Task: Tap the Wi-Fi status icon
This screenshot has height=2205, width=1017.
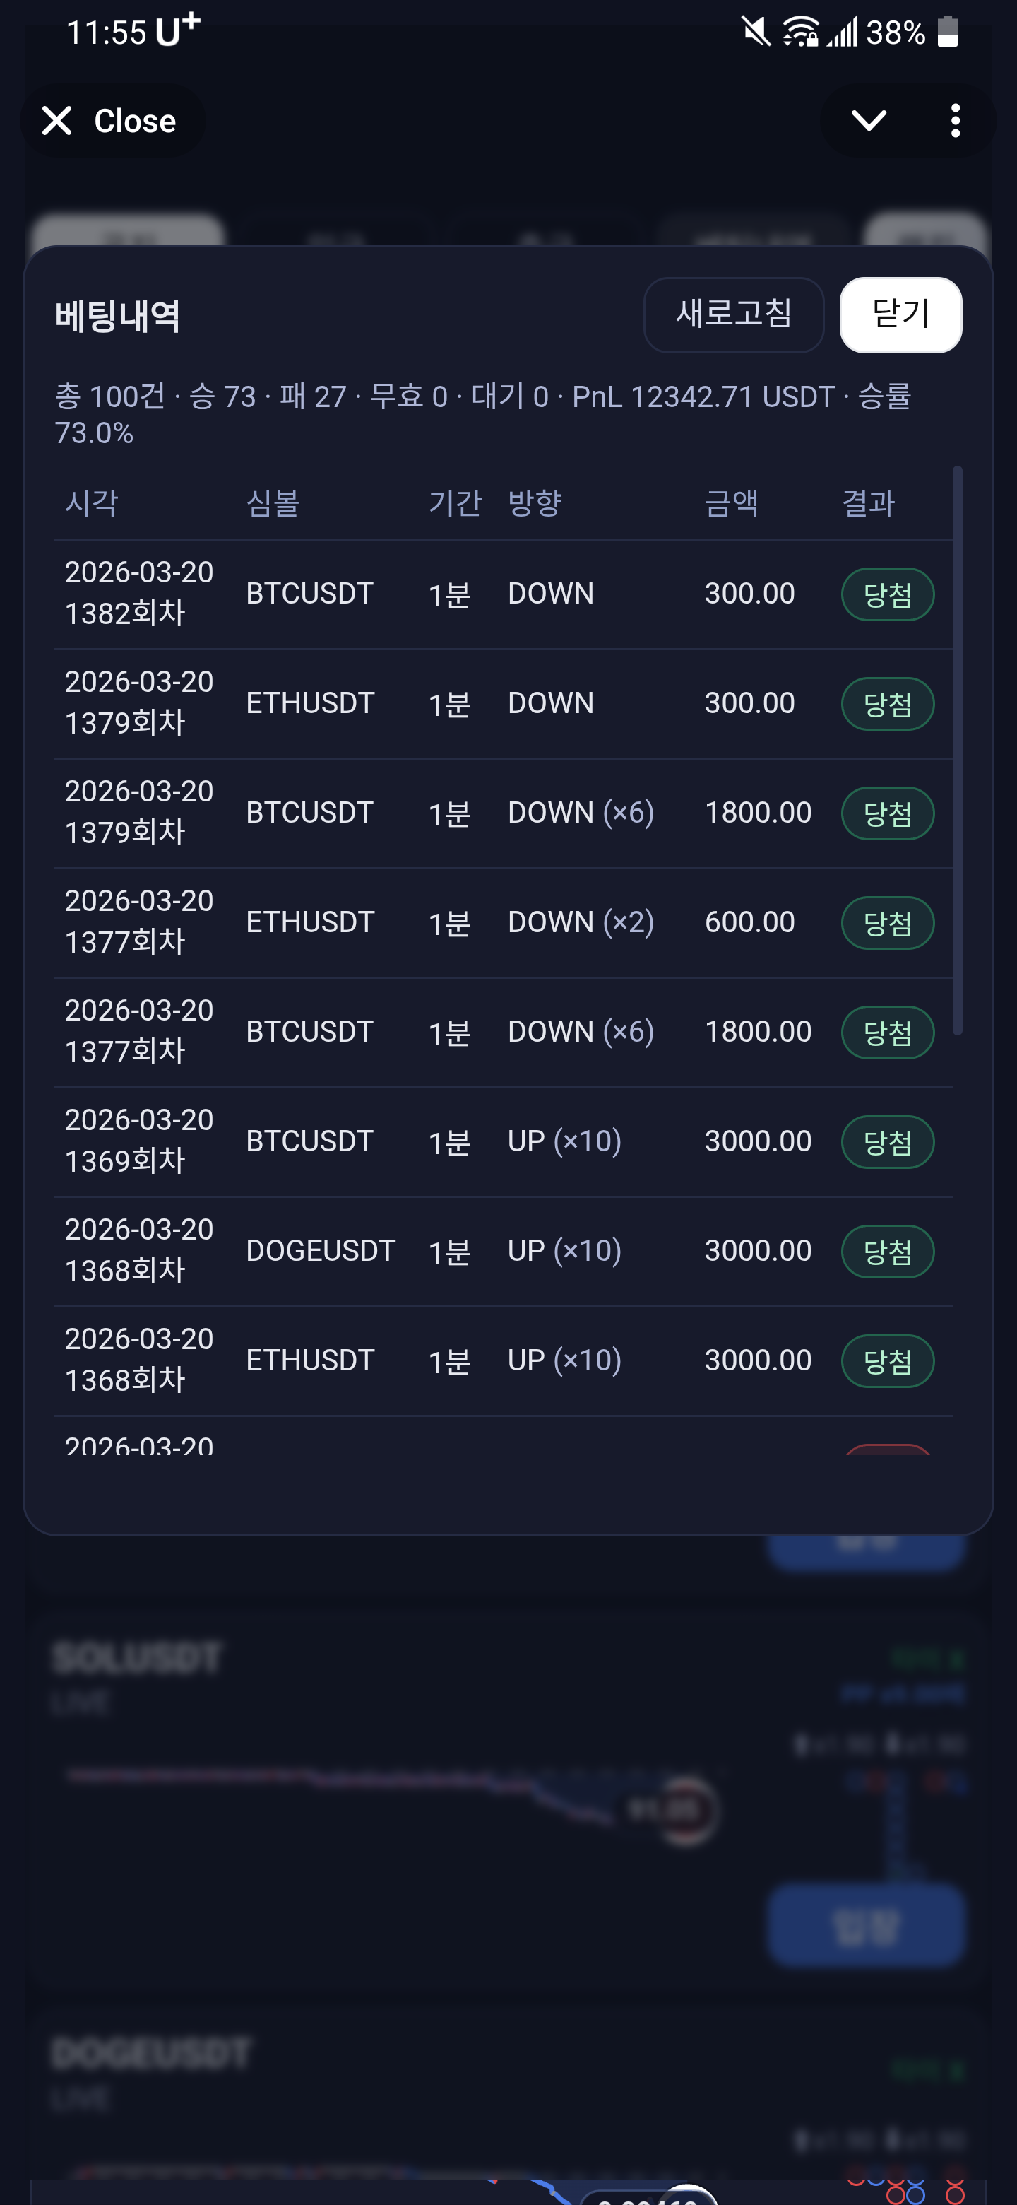Action: point(799,33)
